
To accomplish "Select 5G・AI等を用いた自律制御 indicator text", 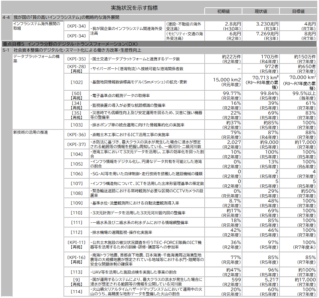I will coord(147,173).
